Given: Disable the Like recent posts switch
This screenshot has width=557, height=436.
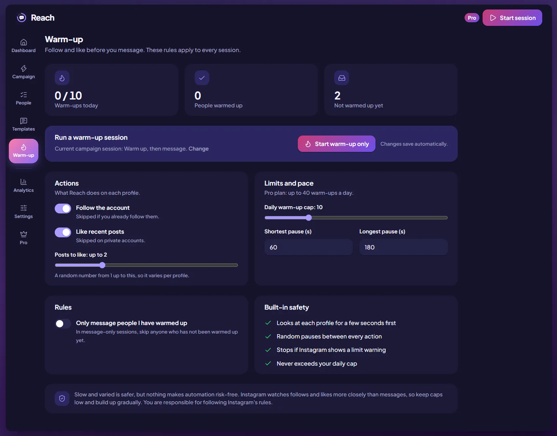Looking at the screenshot, I should coord(63,232).
